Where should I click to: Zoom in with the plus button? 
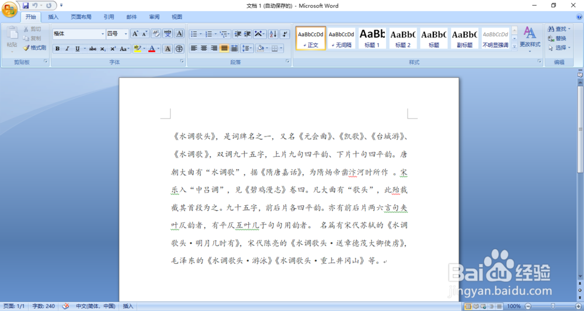578,306
